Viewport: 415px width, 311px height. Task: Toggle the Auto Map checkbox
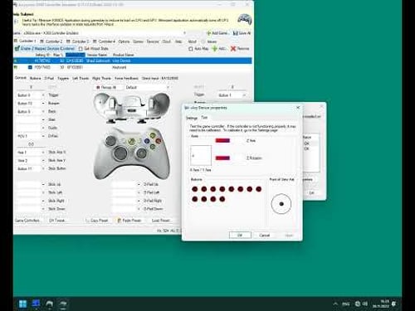190,49
